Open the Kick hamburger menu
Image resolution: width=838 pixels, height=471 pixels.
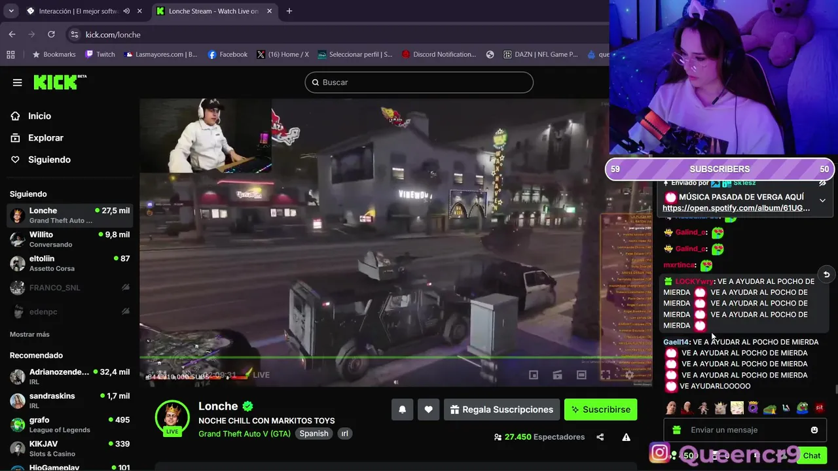[18, 82]
